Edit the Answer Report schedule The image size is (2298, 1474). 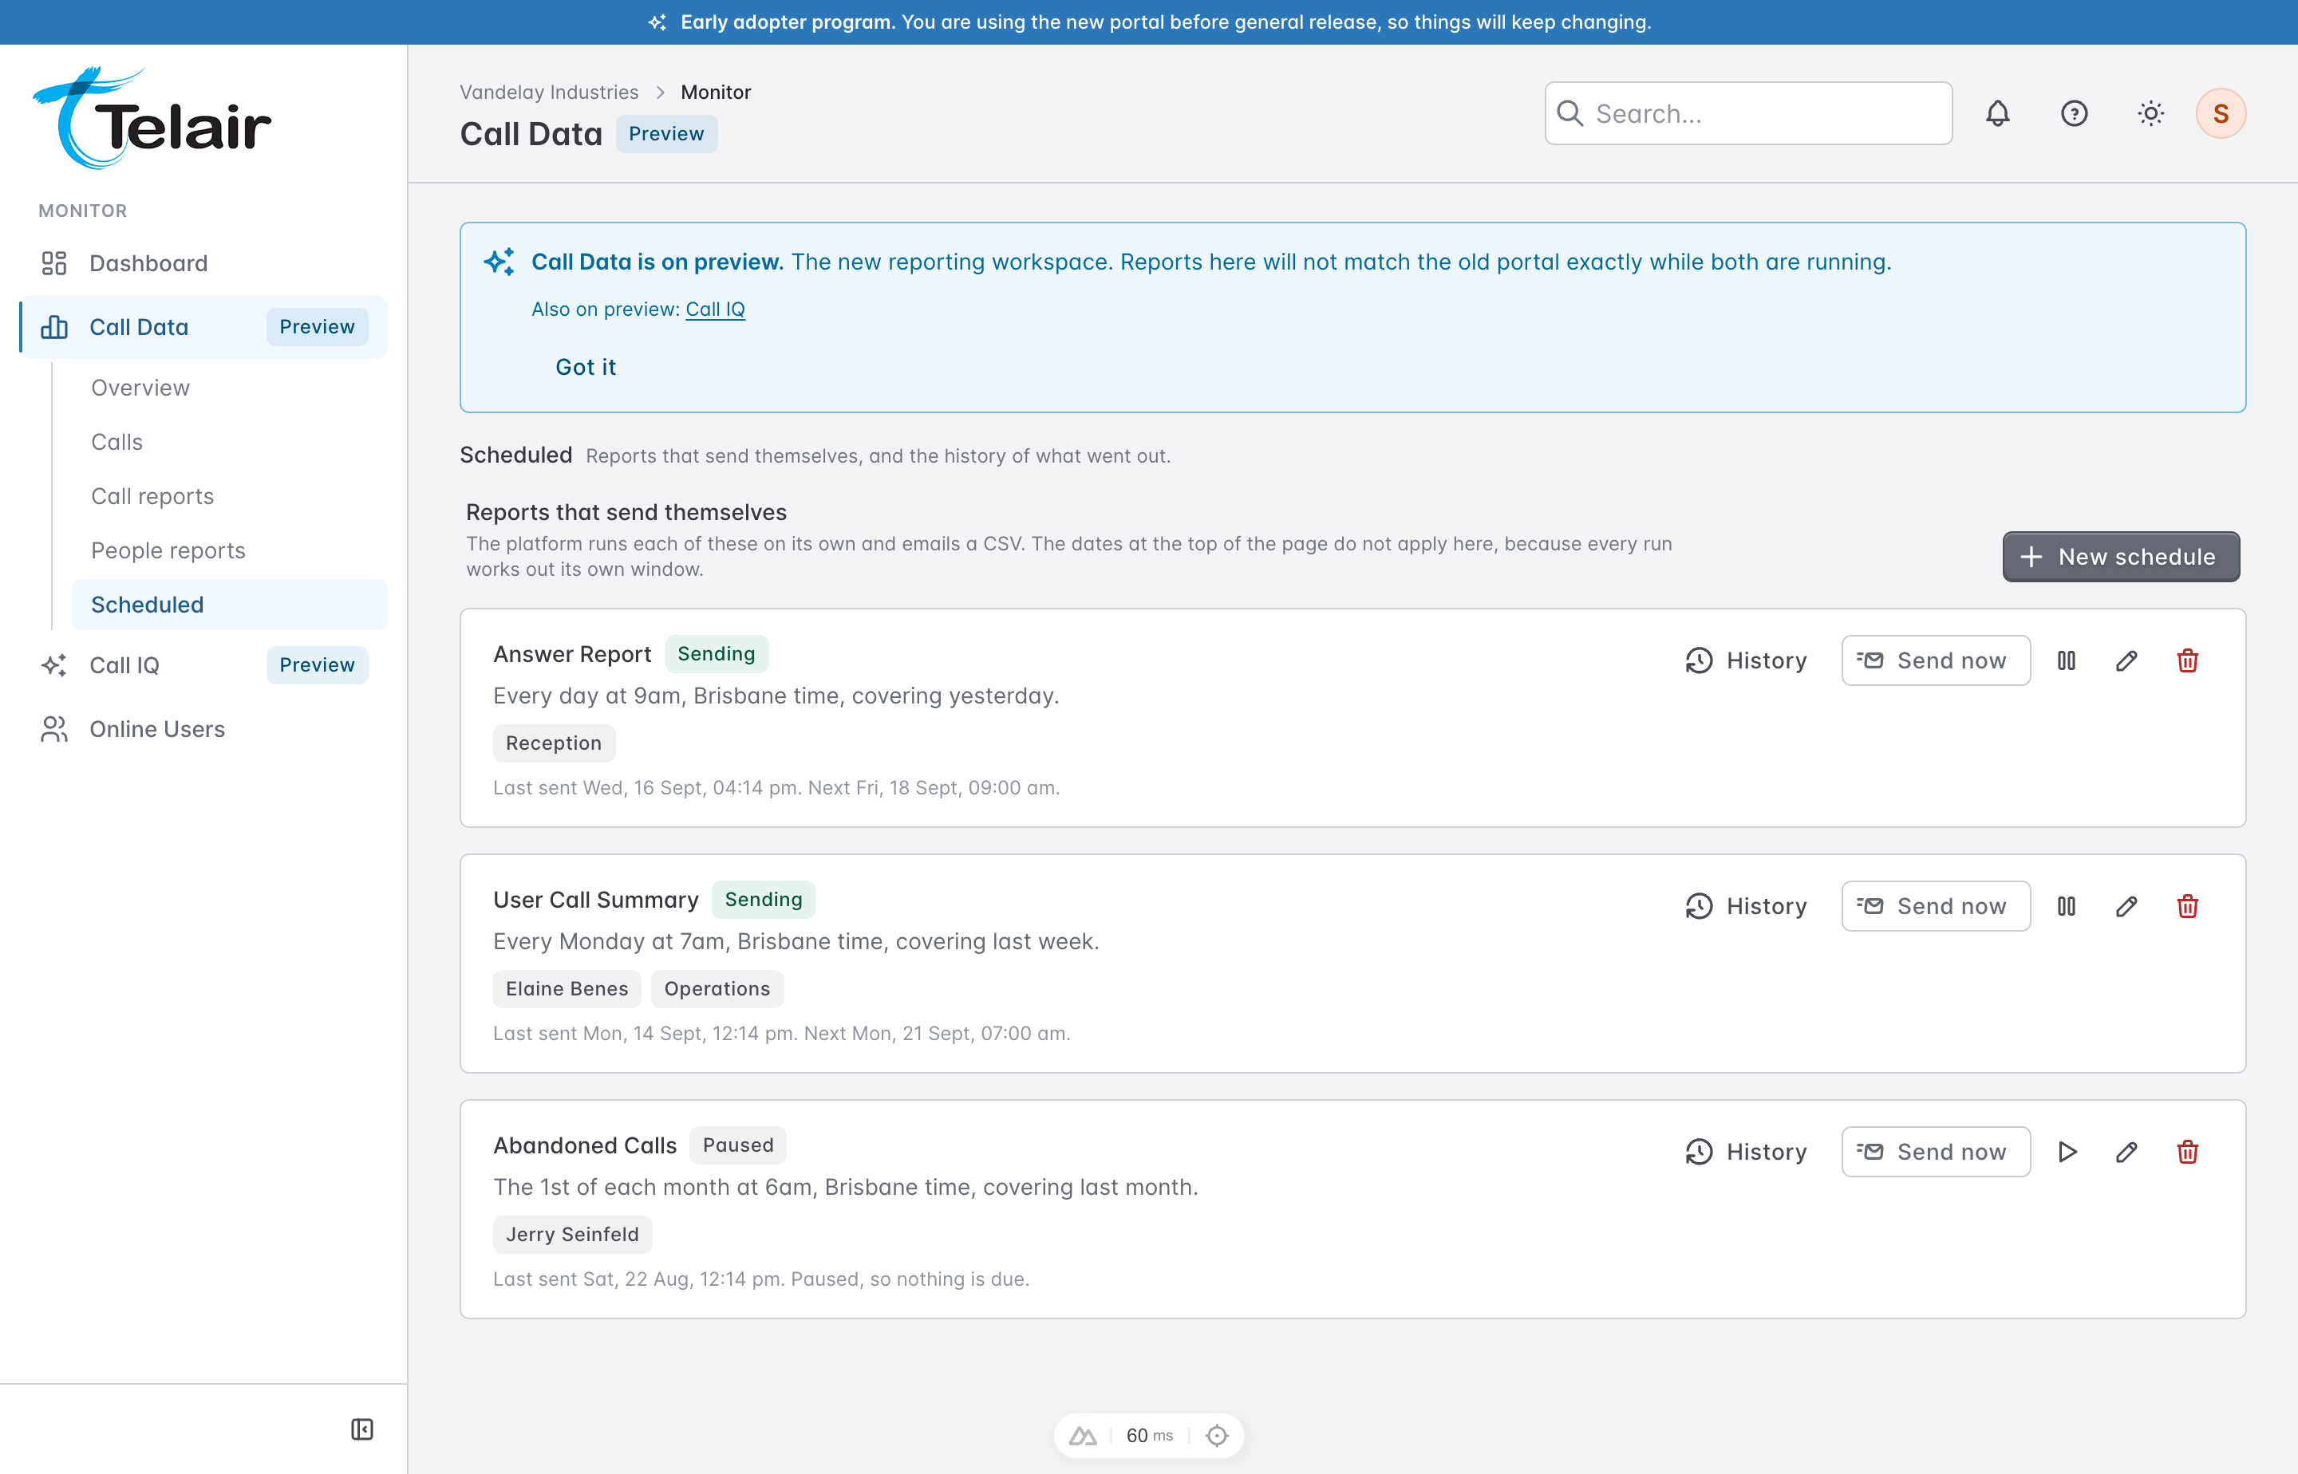coord(2126,660)
